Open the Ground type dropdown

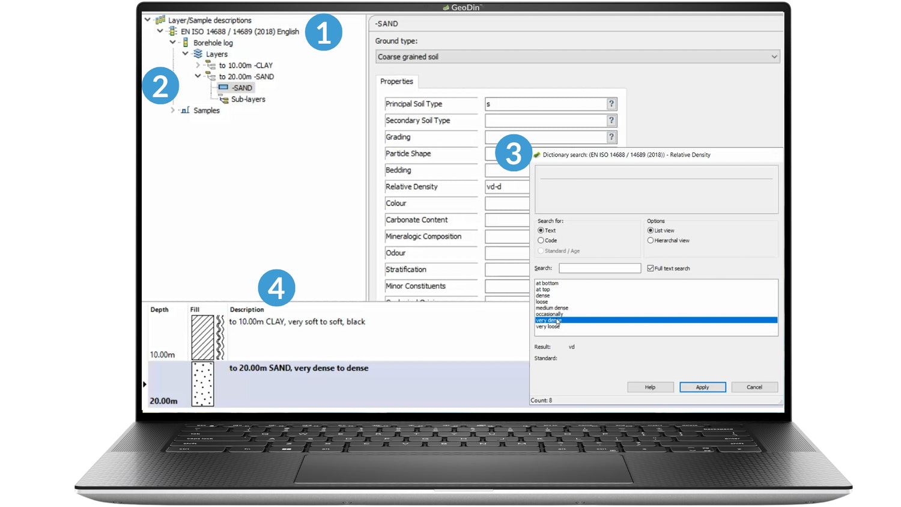point(774,56)
